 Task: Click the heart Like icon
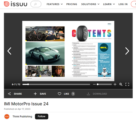(x=60, y=94)
